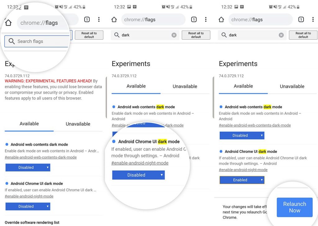The image size is (318, 226).
Task: Click 'Override software rendering list' in the left screenshot
Action: [32, 222]
